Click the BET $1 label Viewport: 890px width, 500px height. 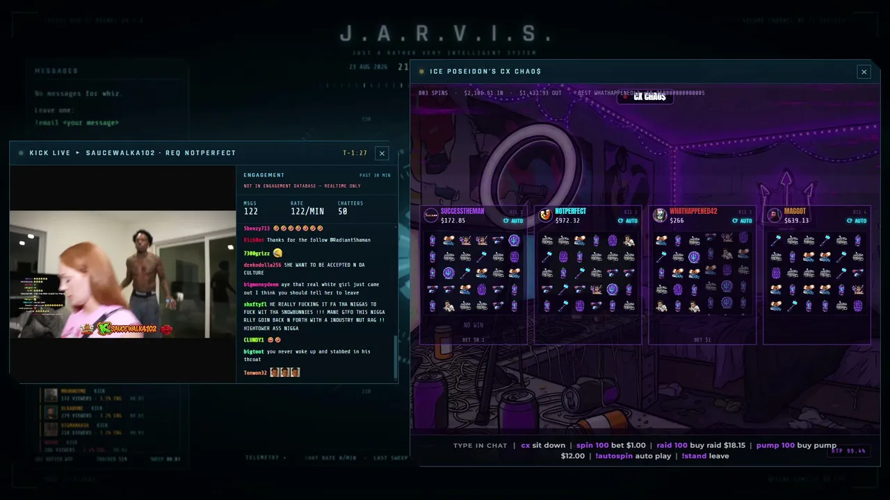click(702, 340)
